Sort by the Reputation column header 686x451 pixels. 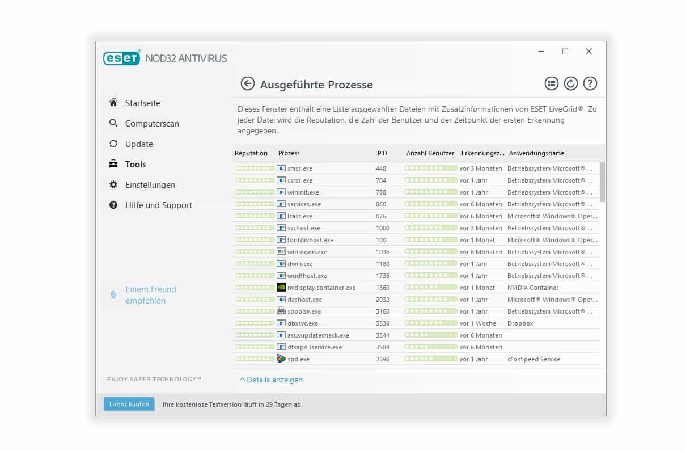pyautogui.click(x=251, y=153)
